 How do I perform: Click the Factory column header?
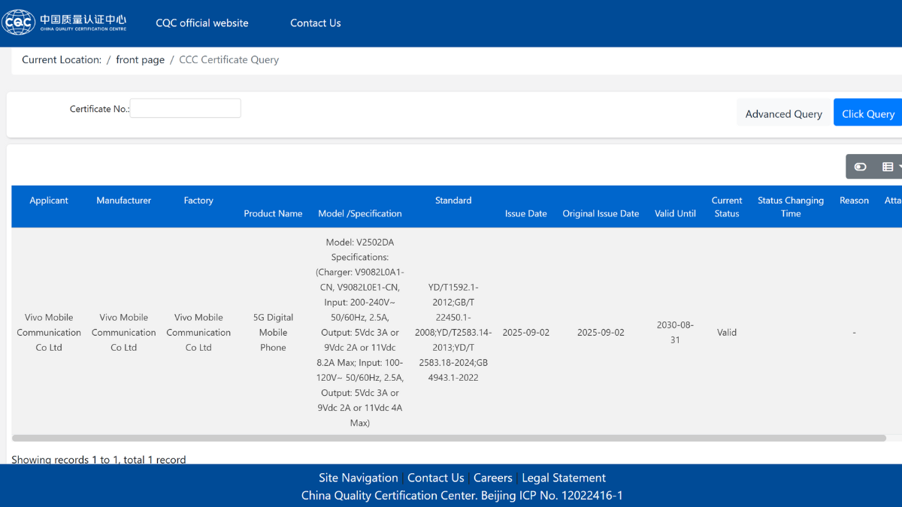click(x=198, y=201)
